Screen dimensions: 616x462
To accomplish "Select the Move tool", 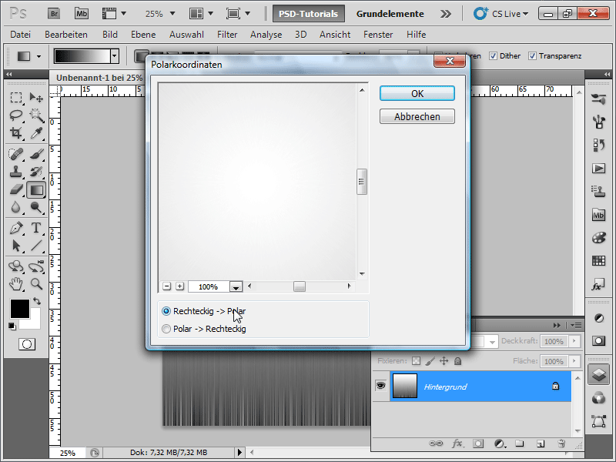I will [36, 98].
